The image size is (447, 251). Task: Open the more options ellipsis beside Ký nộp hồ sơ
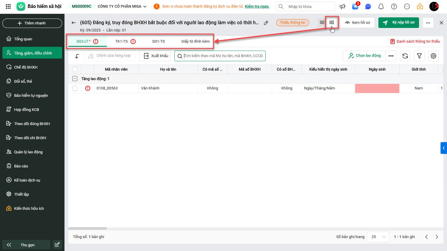coord(428,23)
